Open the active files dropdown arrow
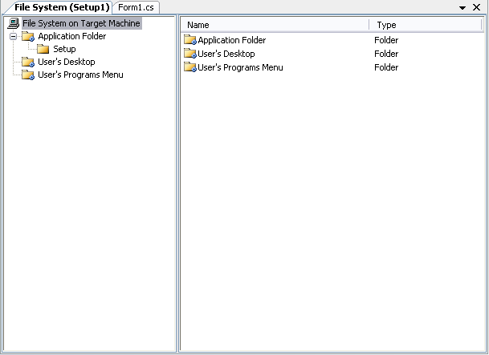This screenshot has height=355, width=489. 463,7
